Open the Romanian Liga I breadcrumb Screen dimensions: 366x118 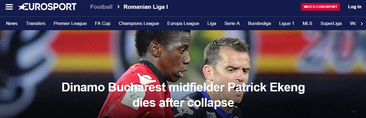pyautogui.click(x=146, y=7)
